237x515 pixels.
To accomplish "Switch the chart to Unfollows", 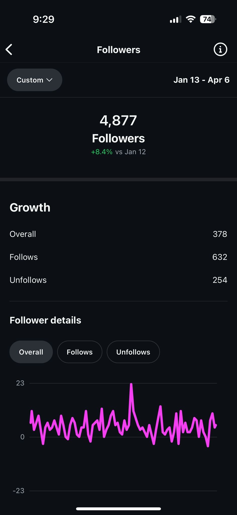I will click(133, 352).
